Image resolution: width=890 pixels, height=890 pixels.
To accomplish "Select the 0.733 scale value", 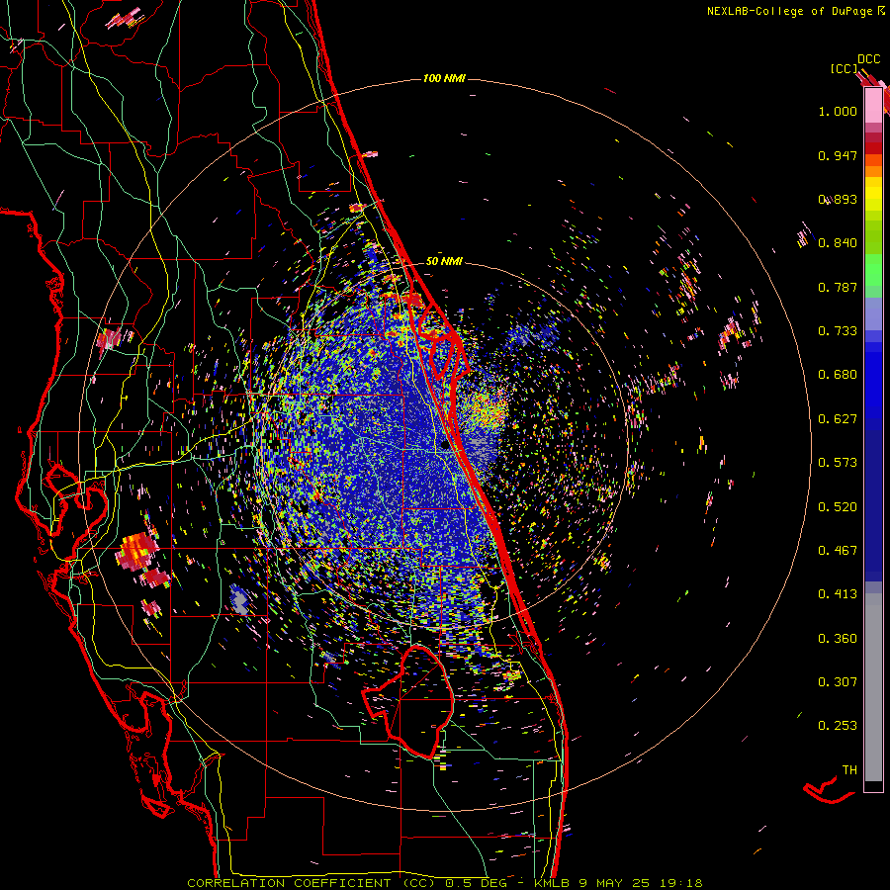I will [x=838, y=331].
